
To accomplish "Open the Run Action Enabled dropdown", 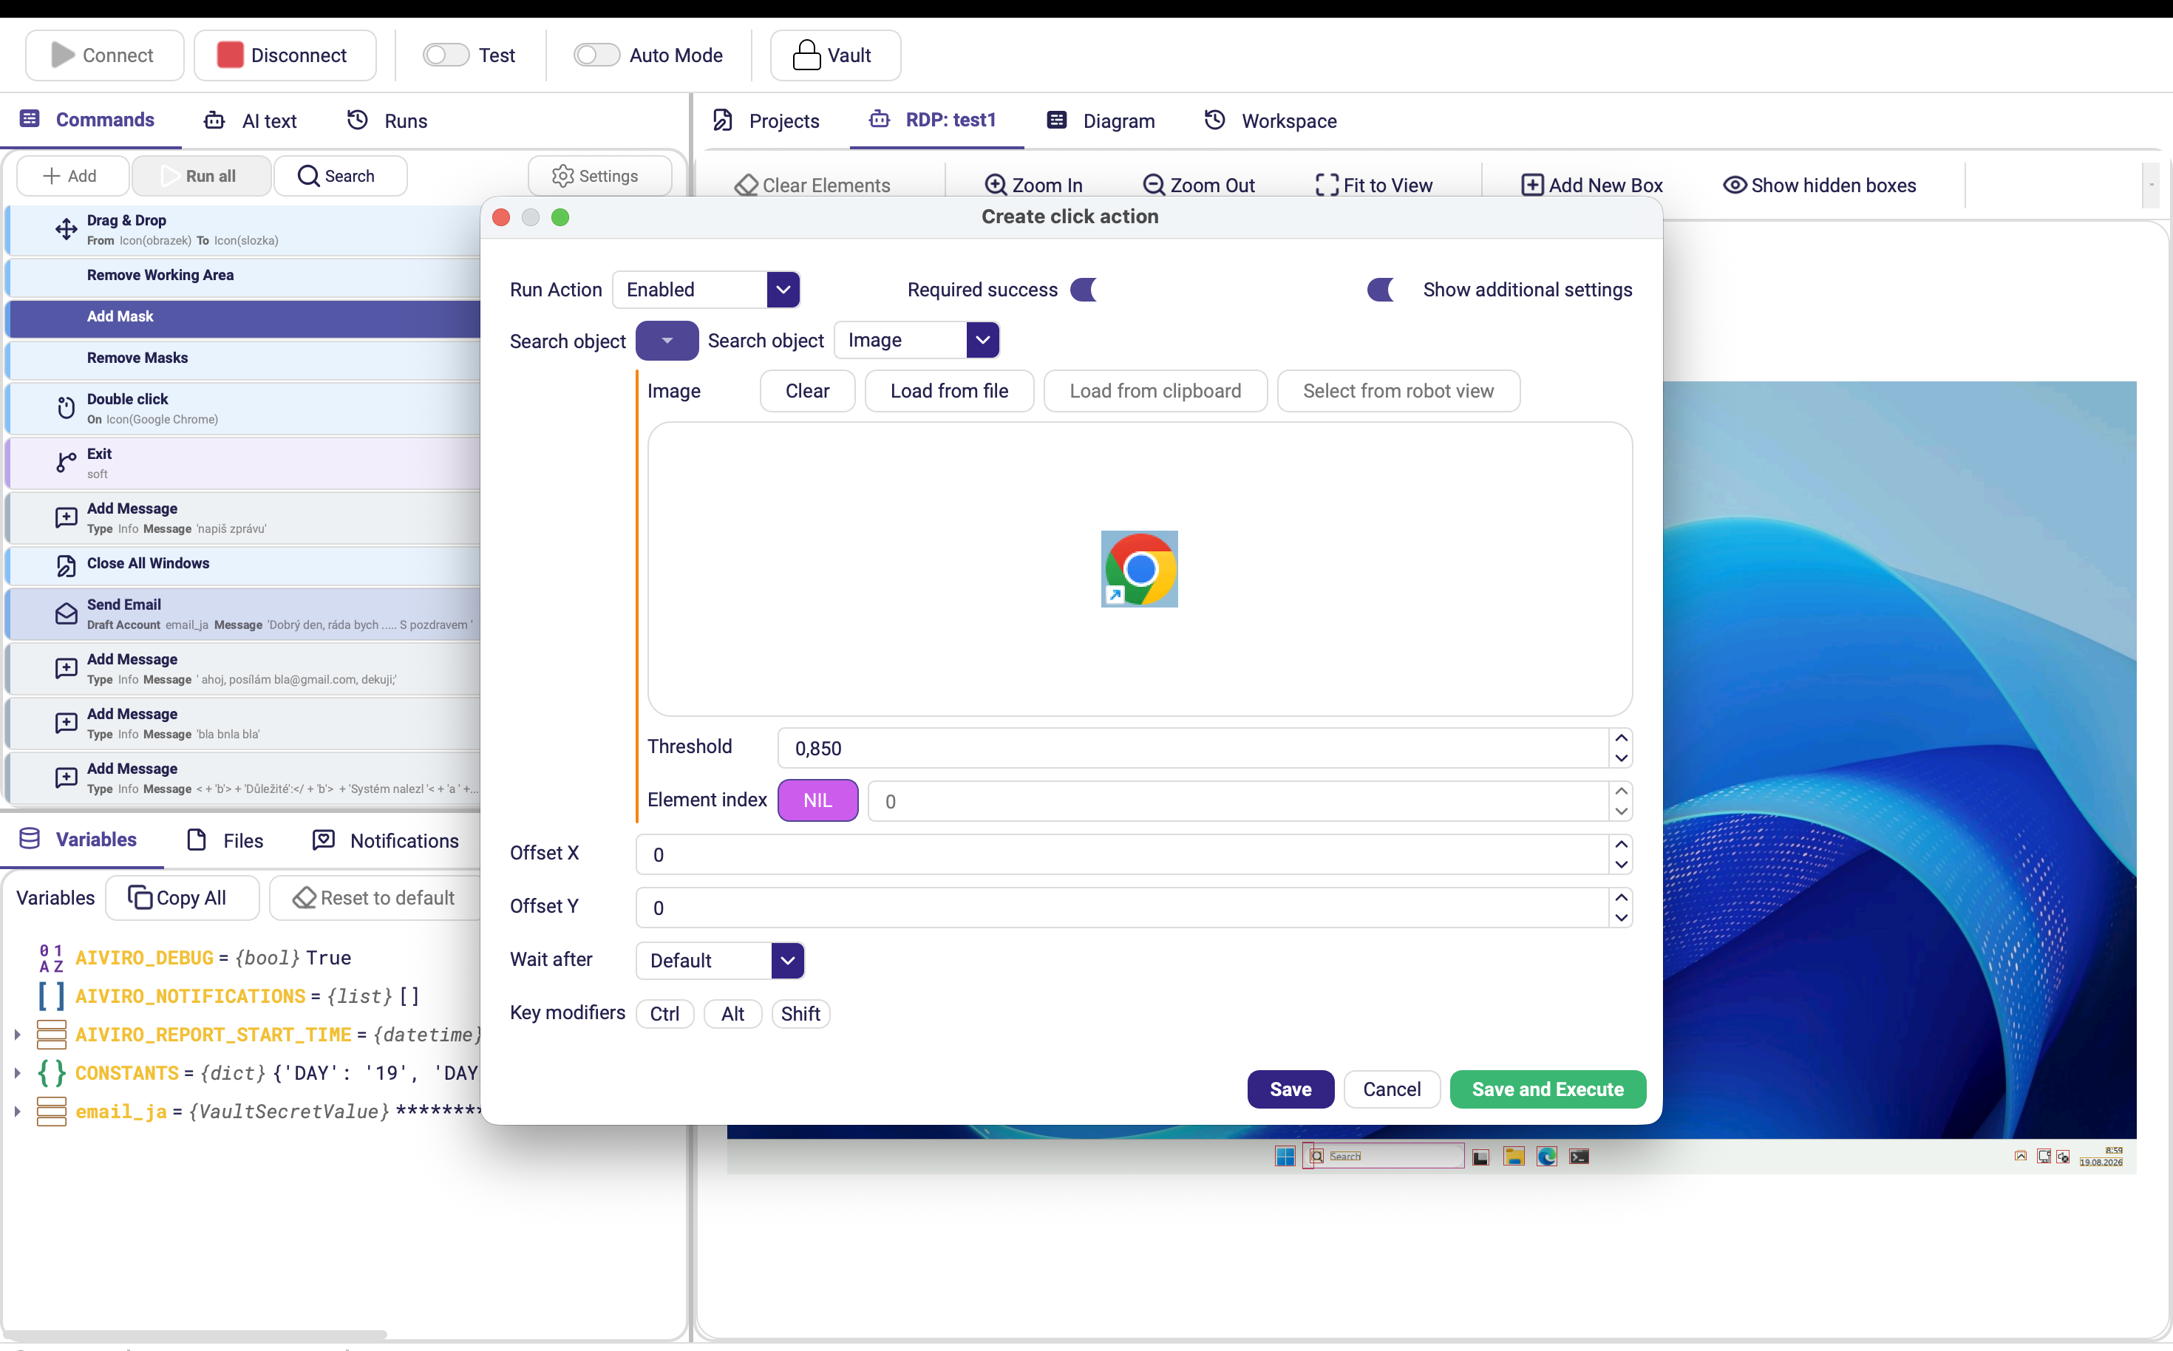I will coord(706,290).
